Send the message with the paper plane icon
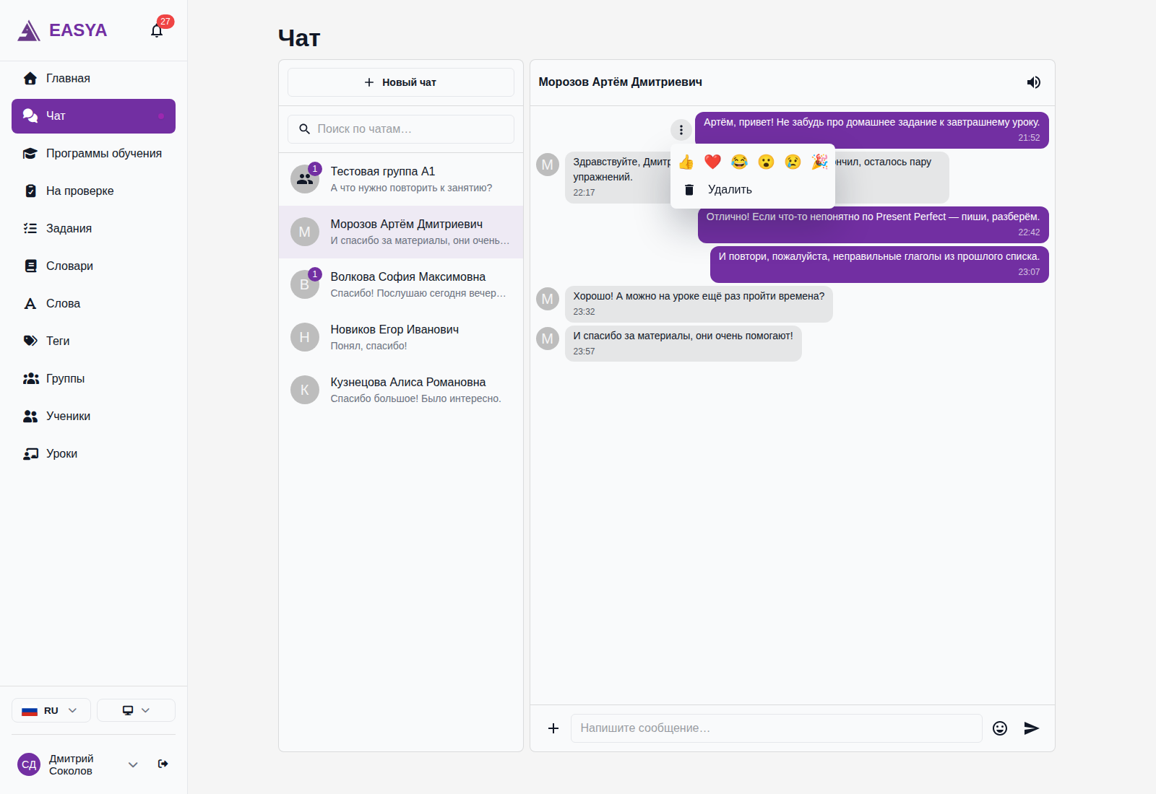Viewport: 1156px width, 794px height. point(1032,728)
